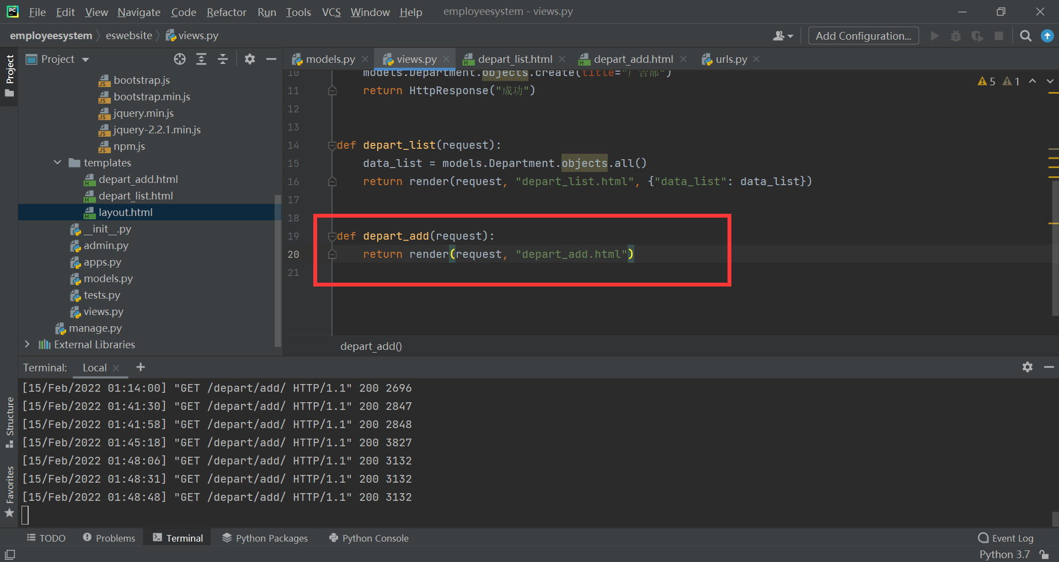Open the VCS menu
The height and width of the screenshot is (562, 1059).
point(331,12)
